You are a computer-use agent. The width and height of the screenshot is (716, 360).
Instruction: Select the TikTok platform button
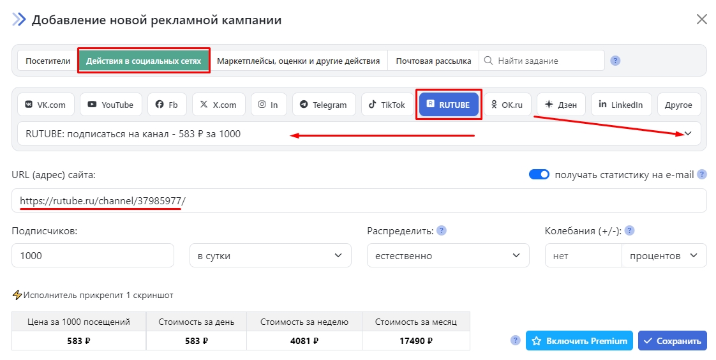[x=387, y=105]
